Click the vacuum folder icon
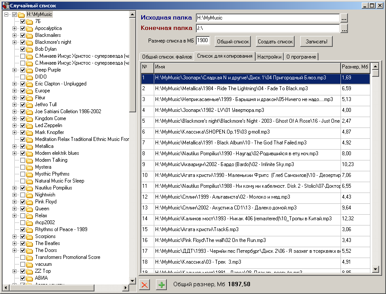Image resolution: width=386 pixels, height=294 pixels. tap(29, 265)
